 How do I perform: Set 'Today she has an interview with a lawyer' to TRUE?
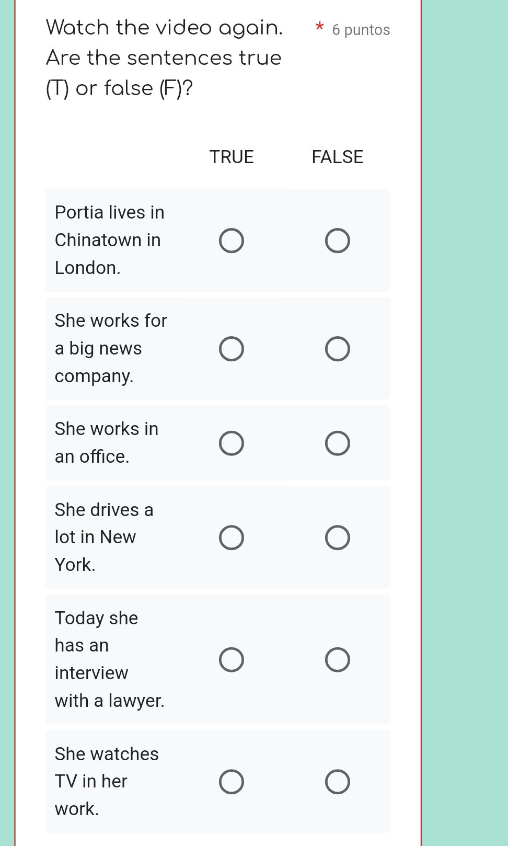(231, 659)
